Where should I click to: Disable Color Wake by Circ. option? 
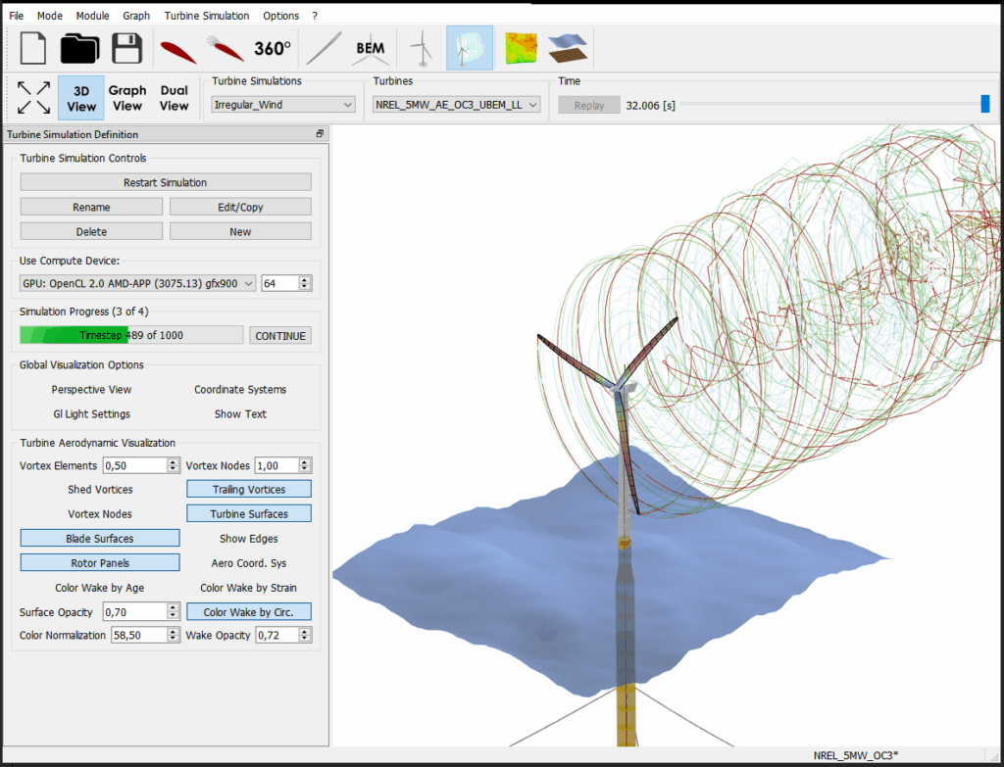249,612
